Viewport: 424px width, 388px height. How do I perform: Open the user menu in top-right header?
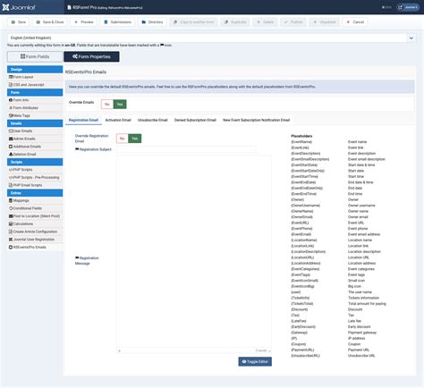coord(408,7)
